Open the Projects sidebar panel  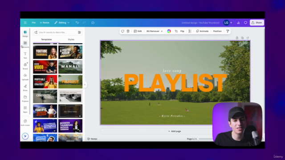tap(25, 99)
